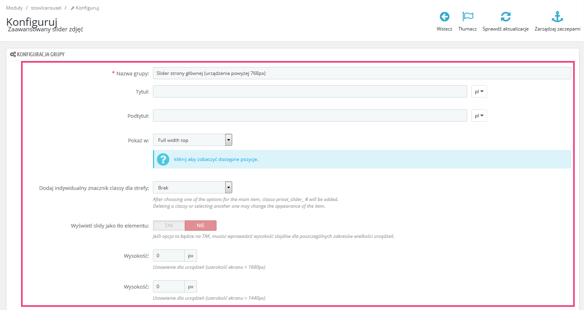Select NIE for slides as background
The height and width of the screenshot is (310, 584).
coord(200,226)
